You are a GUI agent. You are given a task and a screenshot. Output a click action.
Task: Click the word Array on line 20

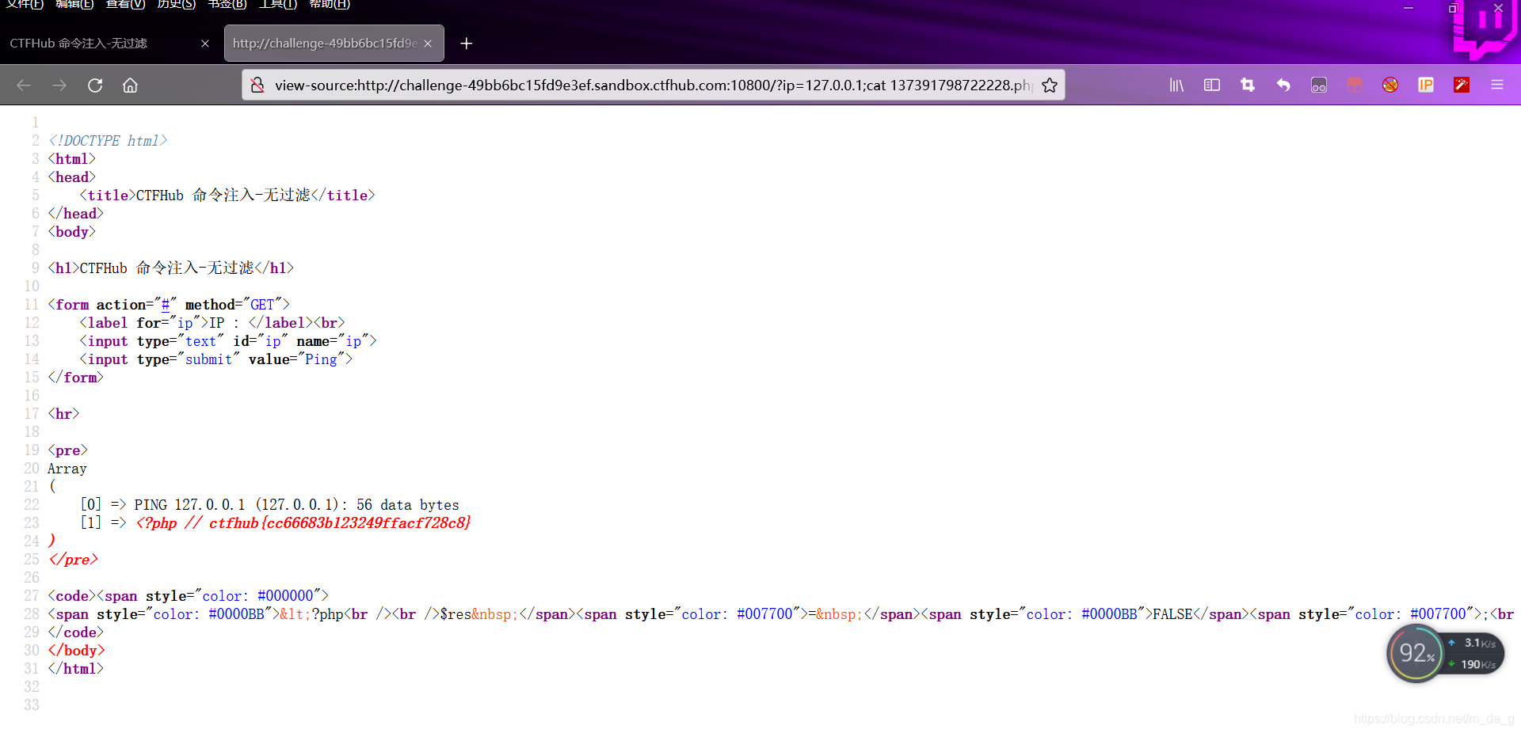pyautogui.click(x=67, y=469)
